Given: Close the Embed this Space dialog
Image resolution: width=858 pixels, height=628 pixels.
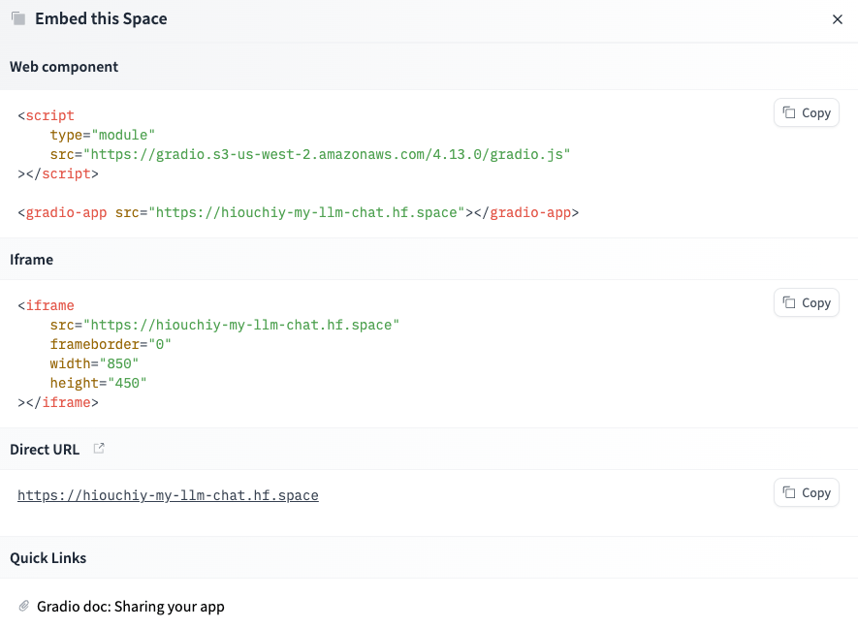Looking at the screenshot, I should [x=838, y=18].
